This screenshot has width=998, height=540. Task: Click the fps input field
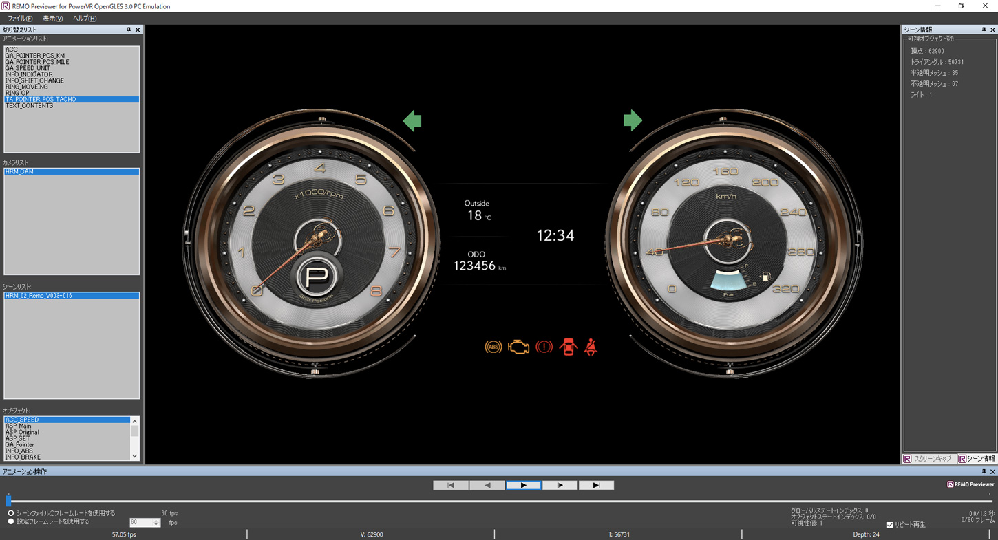point(140,522)
